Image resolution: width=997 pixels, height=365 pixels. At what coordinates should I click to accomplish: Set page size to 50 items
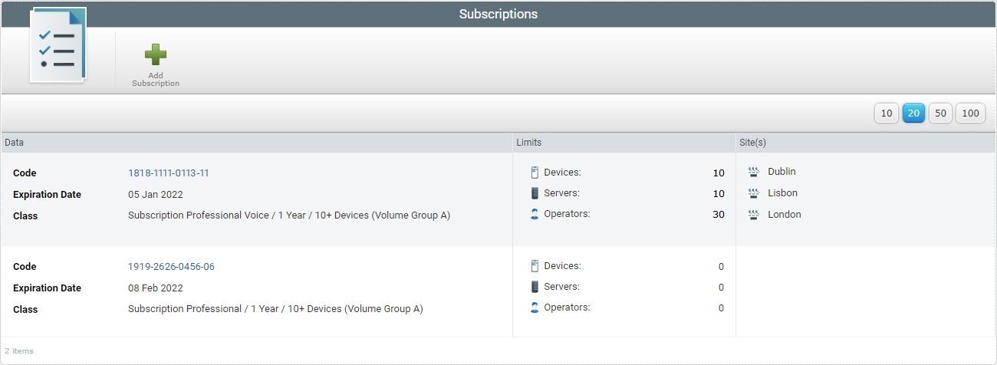coord(940,113)
